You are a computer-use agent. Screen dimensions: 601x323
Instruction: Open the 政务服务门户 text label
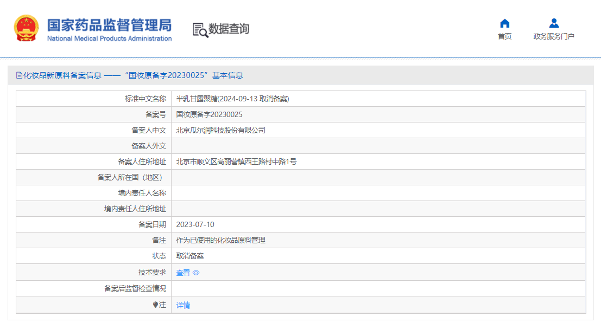coord(554,36)
